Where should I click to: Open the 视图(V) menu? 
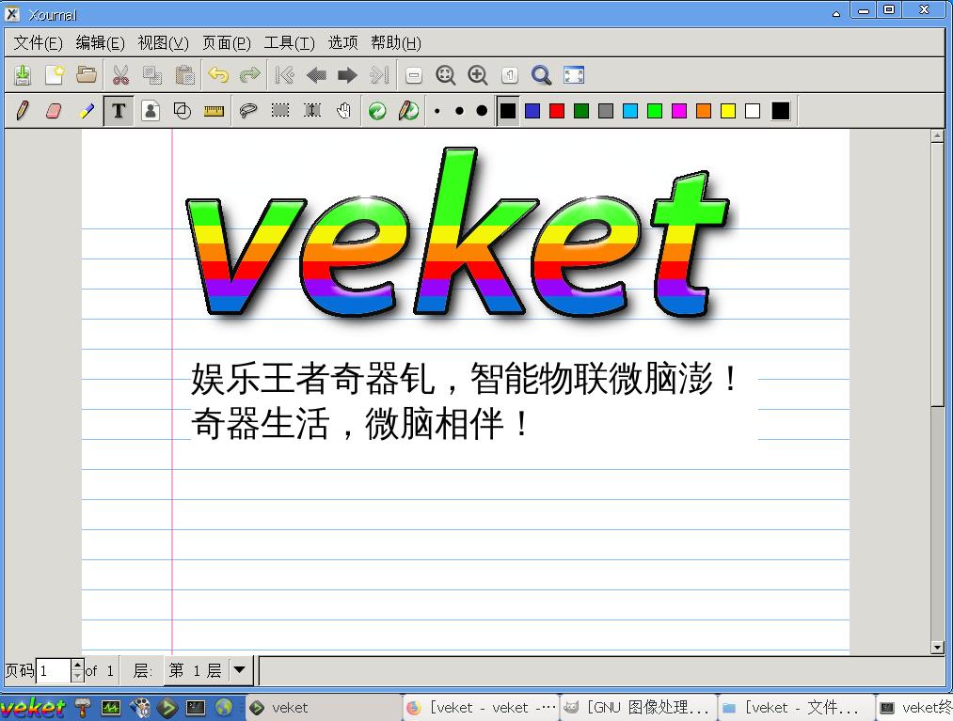[x=163, y=42]
